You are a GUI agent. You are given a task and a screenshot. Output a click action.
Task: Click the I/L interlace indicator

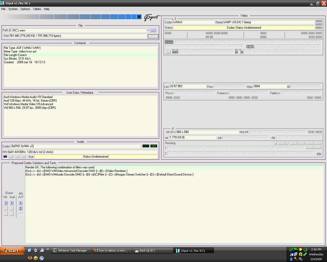(177, 98)
